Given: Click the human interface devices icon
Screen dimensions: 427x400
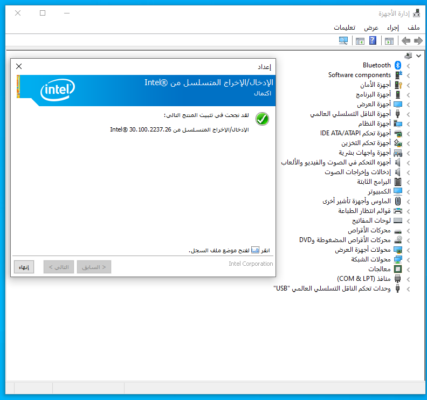Looking at the screenshot, I should tap(398, 153).
